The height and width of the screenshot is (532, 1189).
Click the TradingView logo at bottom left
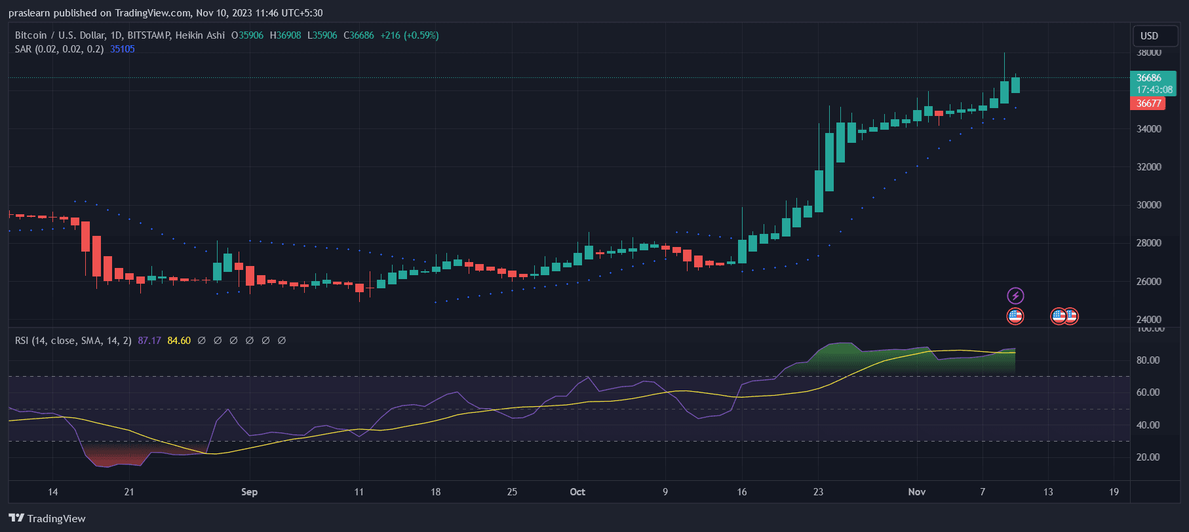tap(47, 518)
